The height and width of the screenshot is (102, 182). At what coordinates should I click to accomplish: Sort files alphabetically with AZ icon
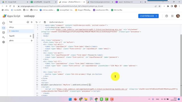pos(28,22)
